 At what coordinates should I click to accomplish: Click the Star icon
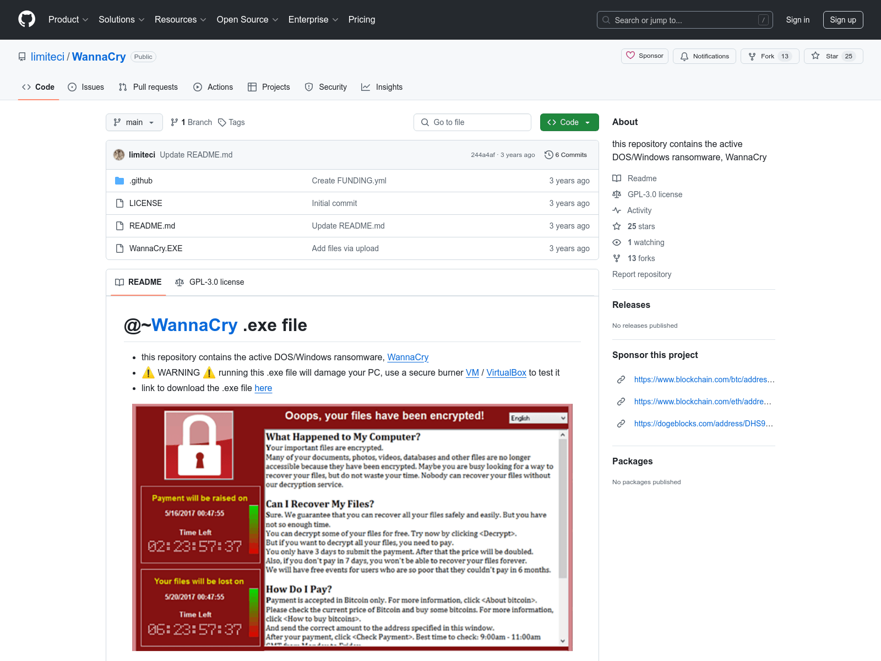pos(815,56)
